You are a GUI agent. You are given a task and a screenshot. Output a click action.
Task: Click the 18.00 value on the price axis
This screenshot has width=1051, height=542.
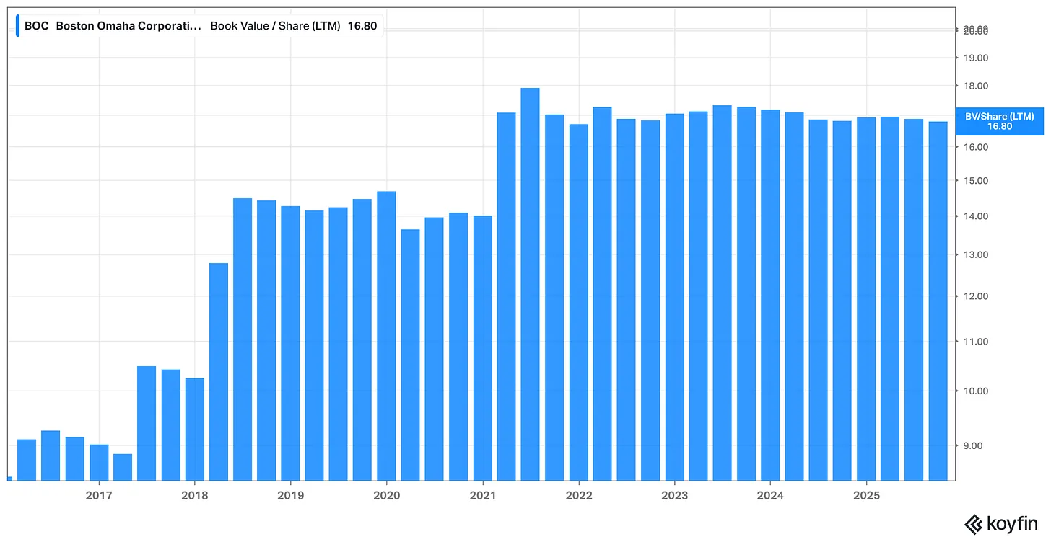977,86
